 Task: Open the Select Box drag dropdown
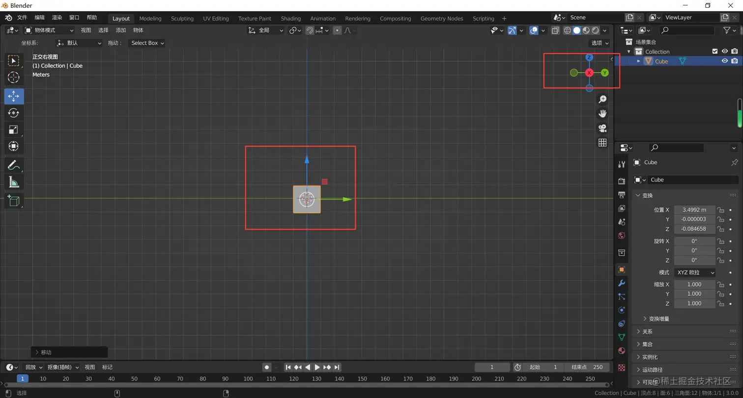coord(147,43)
